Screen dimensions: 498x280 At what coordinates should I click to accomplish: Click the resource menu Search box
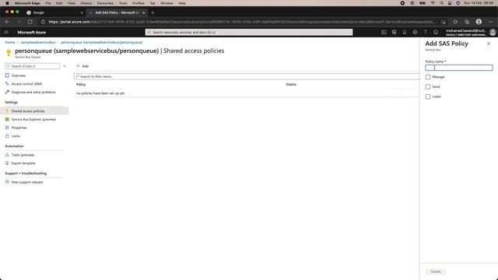[33, 66]
